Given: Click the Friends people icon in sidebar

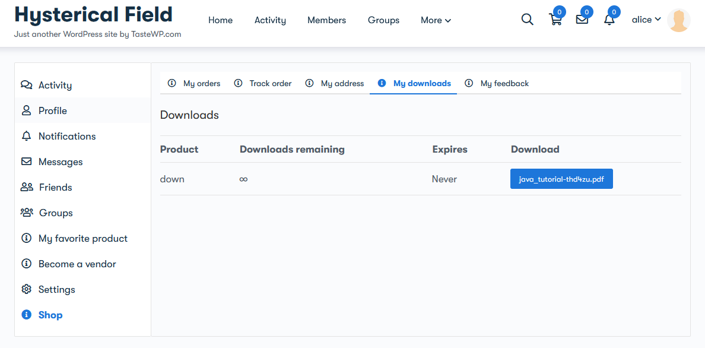Looking at the screenshot, I should 27,187.
